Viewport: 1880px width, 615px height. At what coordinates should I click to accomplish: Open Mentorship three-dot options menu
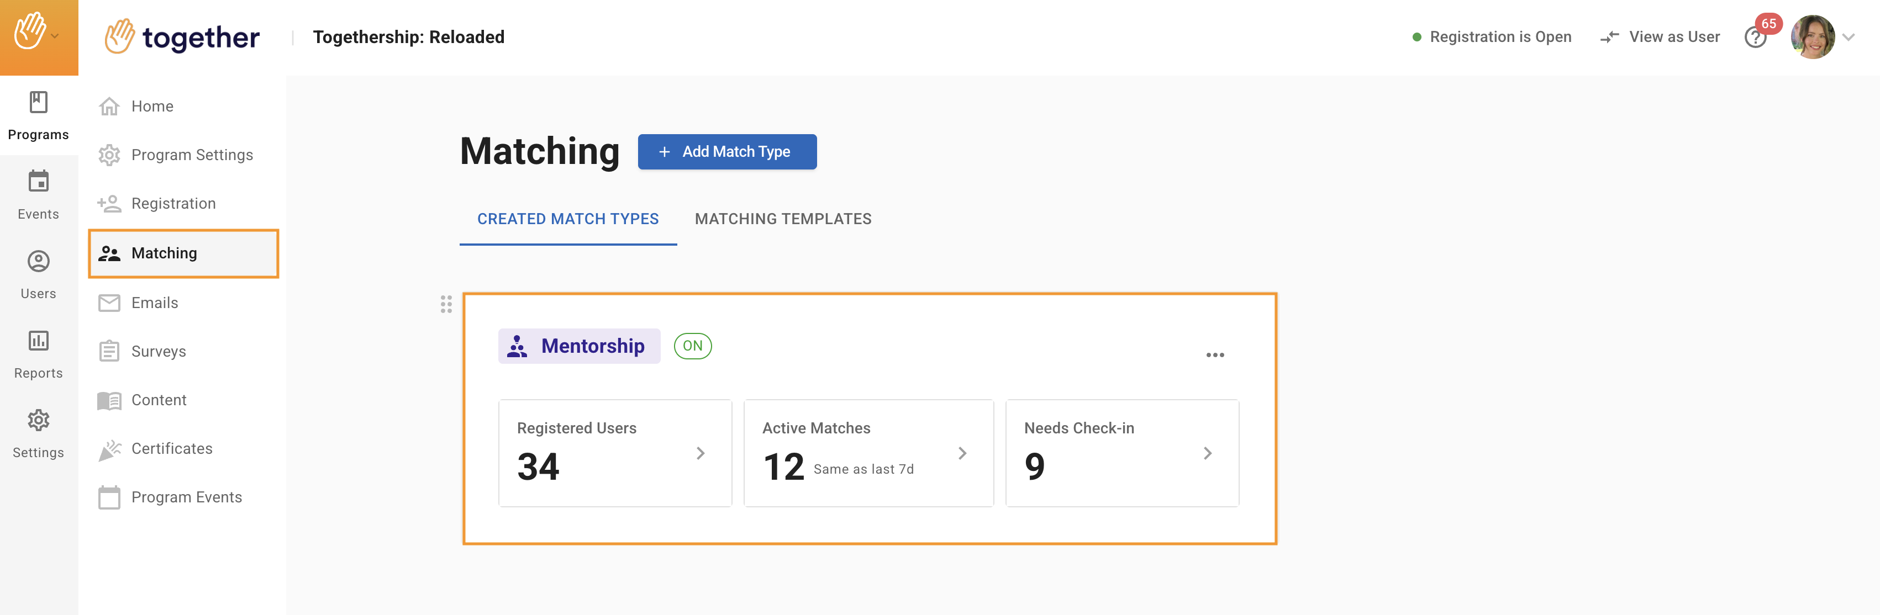pos(1214,356)
